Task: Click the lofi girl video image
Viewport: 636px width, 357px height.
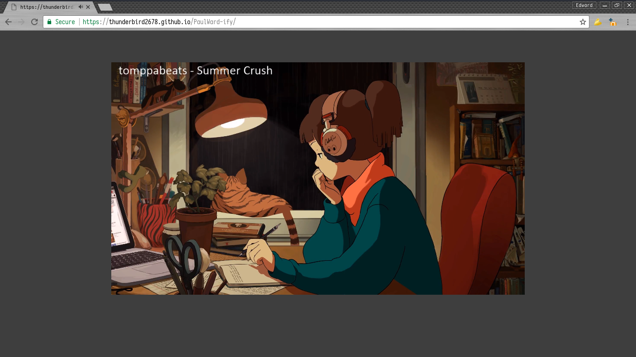Action: pos(318,178)
